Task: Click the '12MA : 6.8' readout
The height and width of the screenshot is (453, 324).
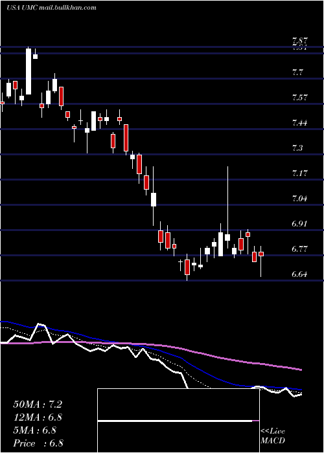Action: click(x=38, y=417)
